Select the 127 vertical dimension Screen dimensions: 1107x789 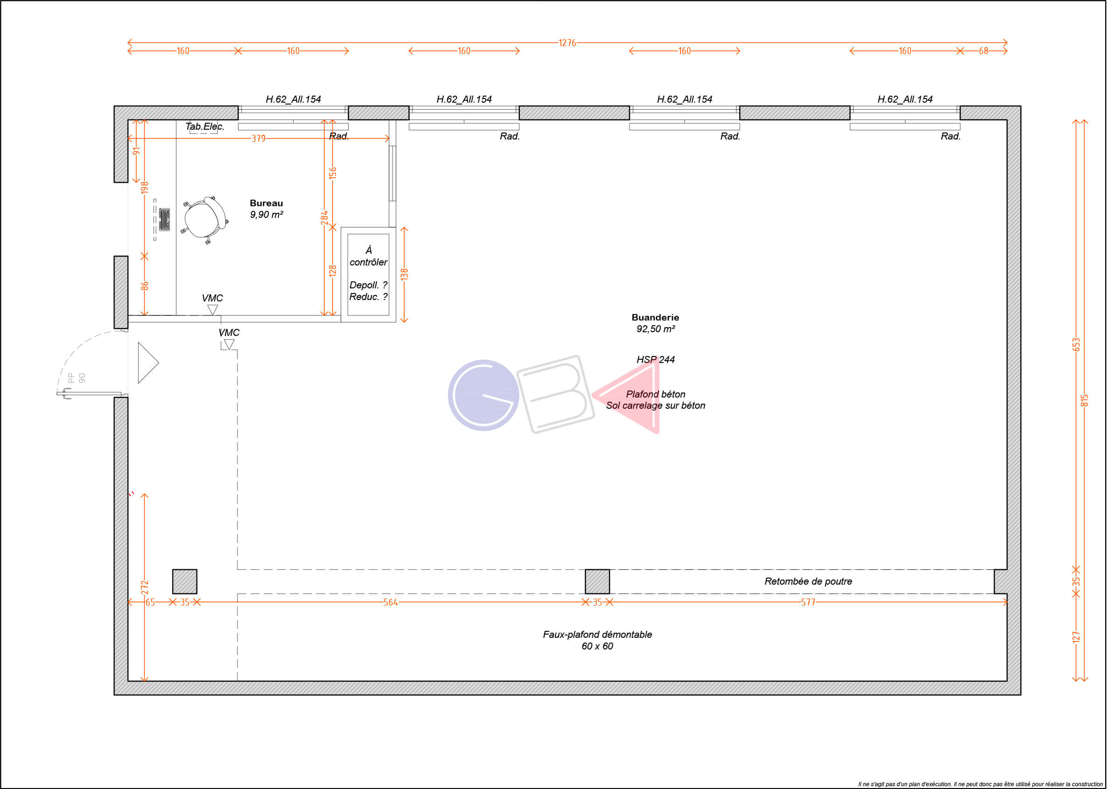[x=1076, y=637]
